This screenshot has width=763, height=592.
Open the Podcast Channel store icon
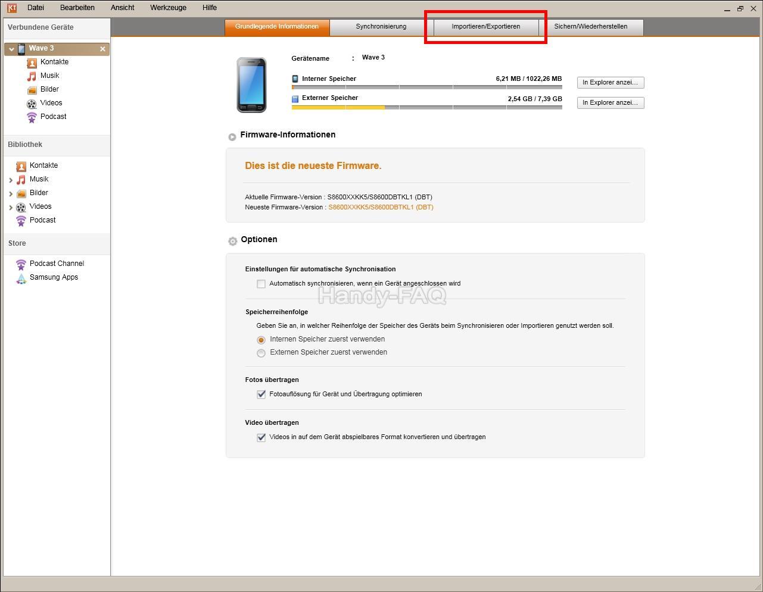coord(21,264)
